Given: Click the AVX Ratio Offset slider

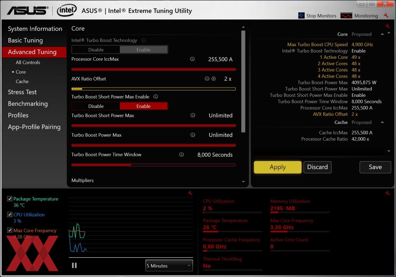Looking at the screenshot, I should click(153, 89).
